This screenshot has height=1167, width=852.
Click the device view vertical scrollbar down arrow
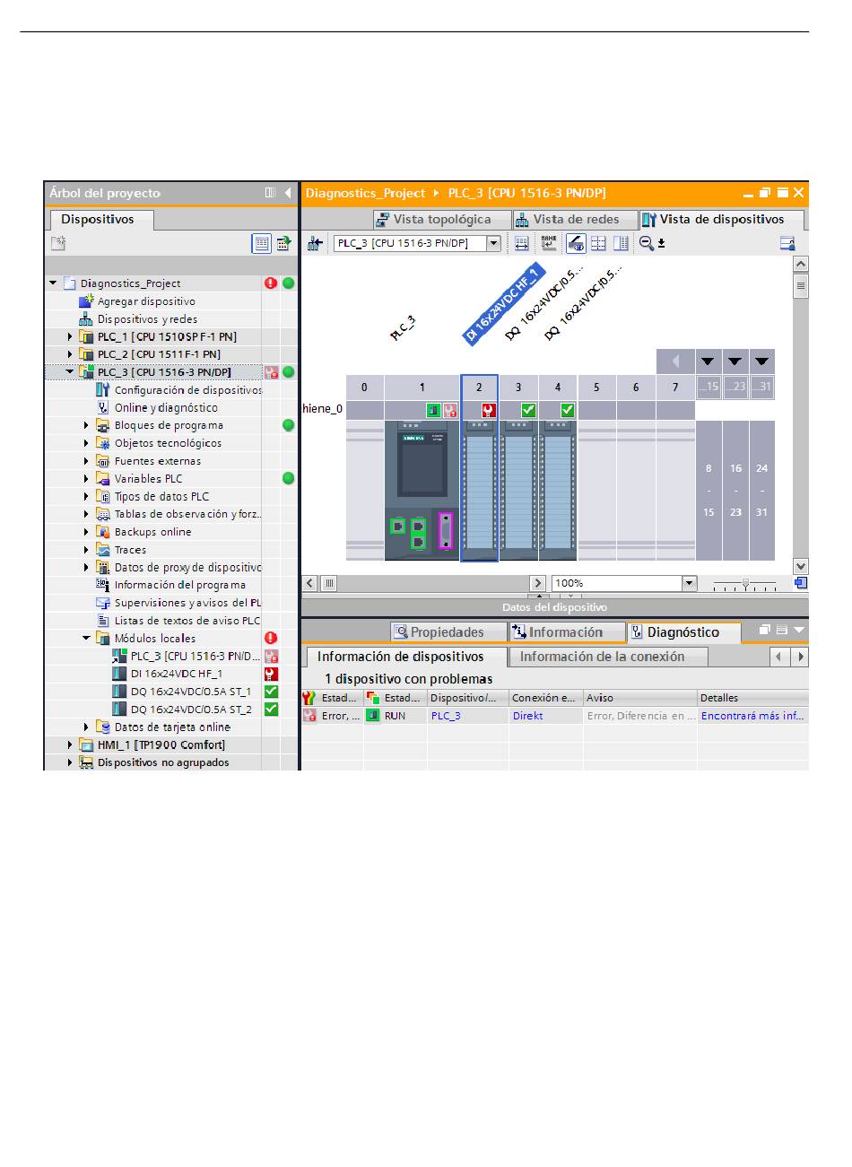801,566
